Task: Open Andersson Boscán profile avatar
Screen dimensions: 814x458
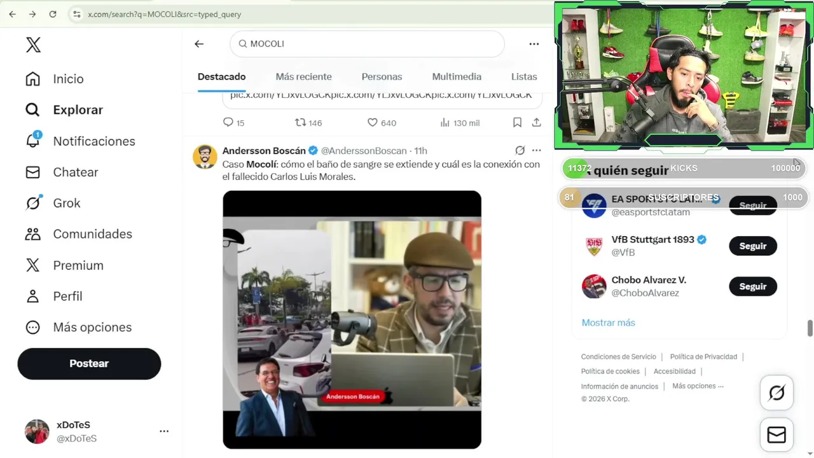Action: (x=205, y=156)
